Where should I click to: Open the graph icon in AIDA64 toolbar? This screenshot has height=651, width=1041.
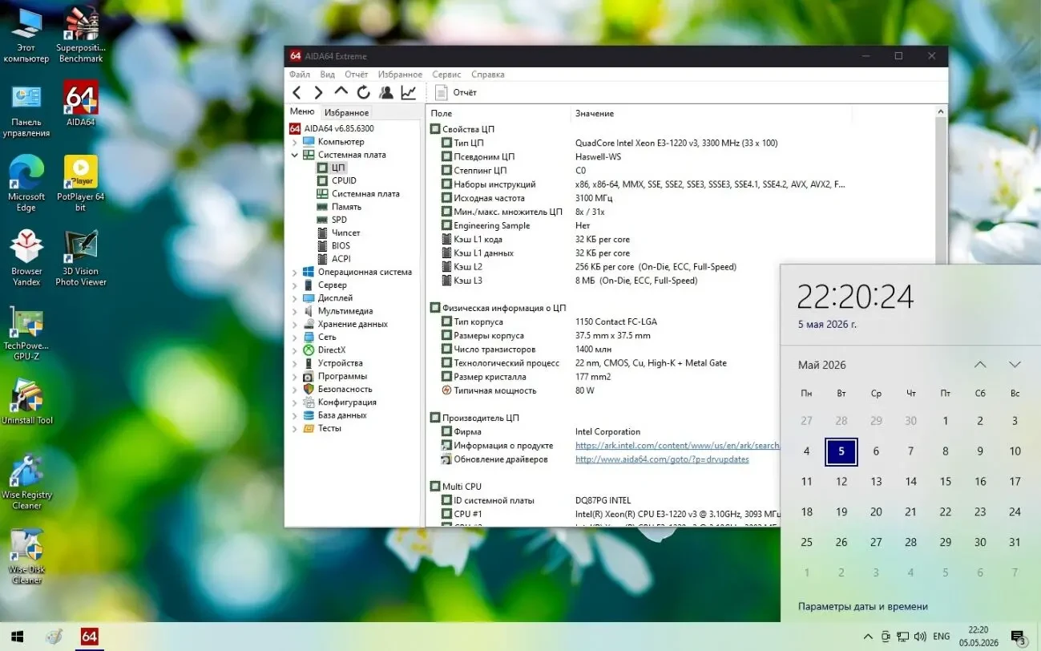click(x=409, y=92)
